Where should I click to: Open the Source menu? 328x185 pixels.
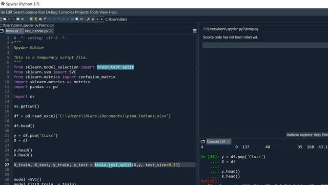tap(31, 12)
